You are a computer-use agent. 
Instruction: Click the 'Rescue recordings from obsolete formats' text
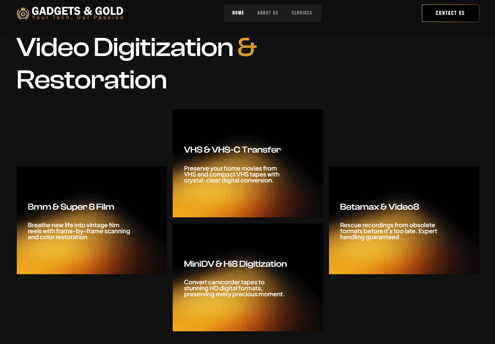click(388, 231)
